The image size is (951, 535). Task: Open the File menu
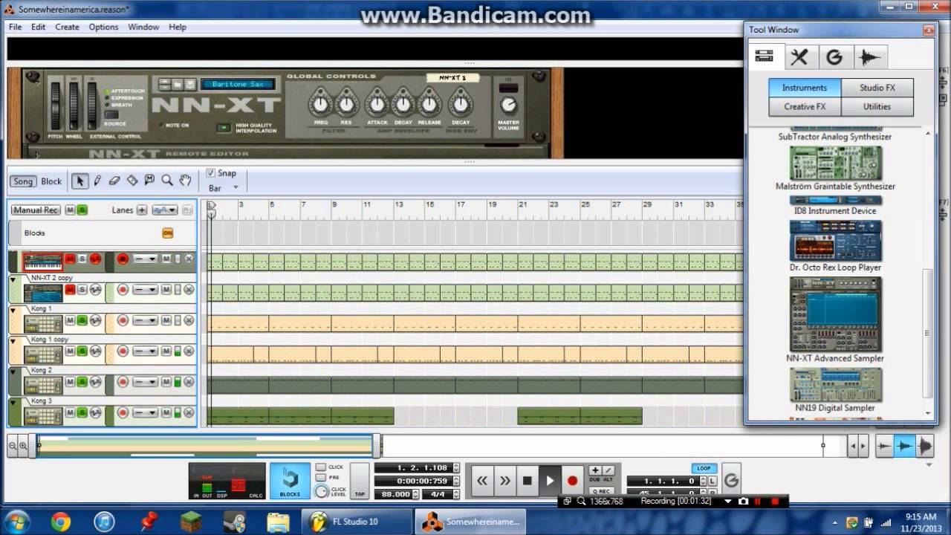[x=15, y=27]
